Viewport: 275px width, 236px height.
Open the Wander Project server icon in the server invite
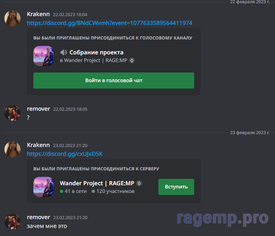point(43,187)
